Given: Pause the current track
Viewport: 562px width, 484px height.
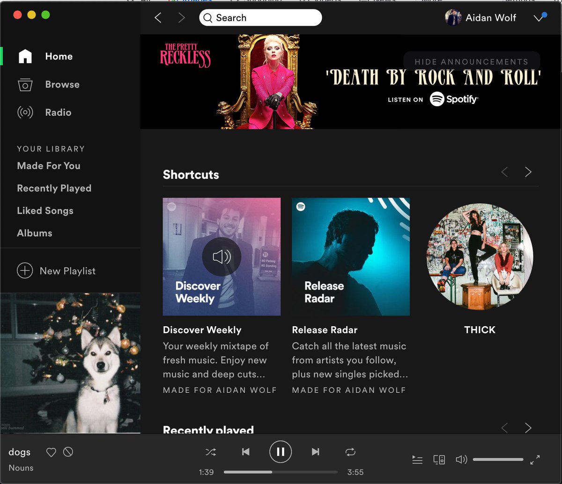Looking at the screenshot, I should [x=281, y=452].
